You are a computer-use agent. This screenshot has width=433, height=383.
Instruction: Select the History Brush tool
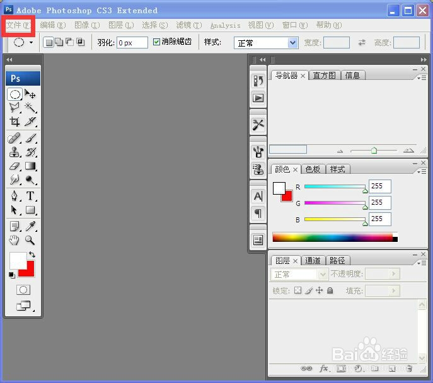[30, 152]
